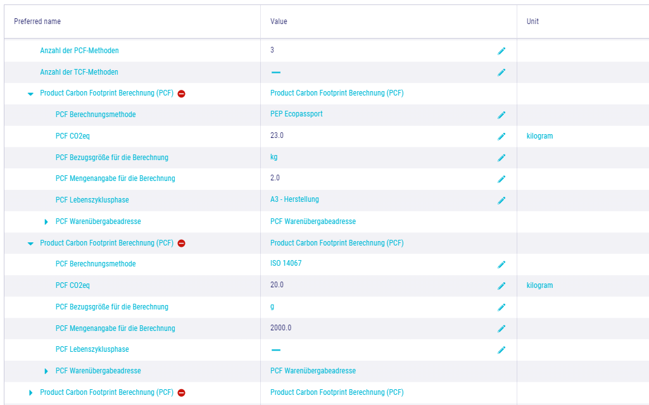Expand PCF Warenübergabeadresse under A3 - Herstellung
This screenshot has height=405, width=649.
[46, 222]
